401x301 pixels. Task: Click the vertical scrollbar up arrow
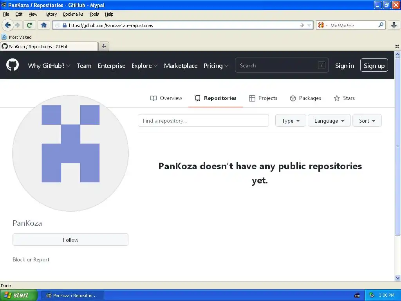click(x=397, y=54)
